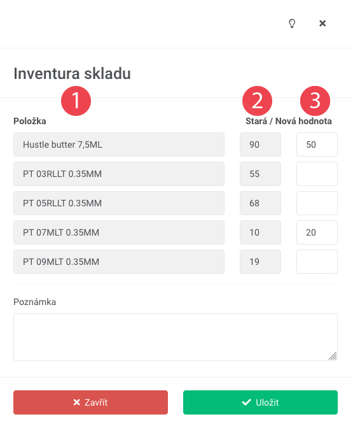
Task: Click old value field showing 90
Action: [x=260, y=145]
